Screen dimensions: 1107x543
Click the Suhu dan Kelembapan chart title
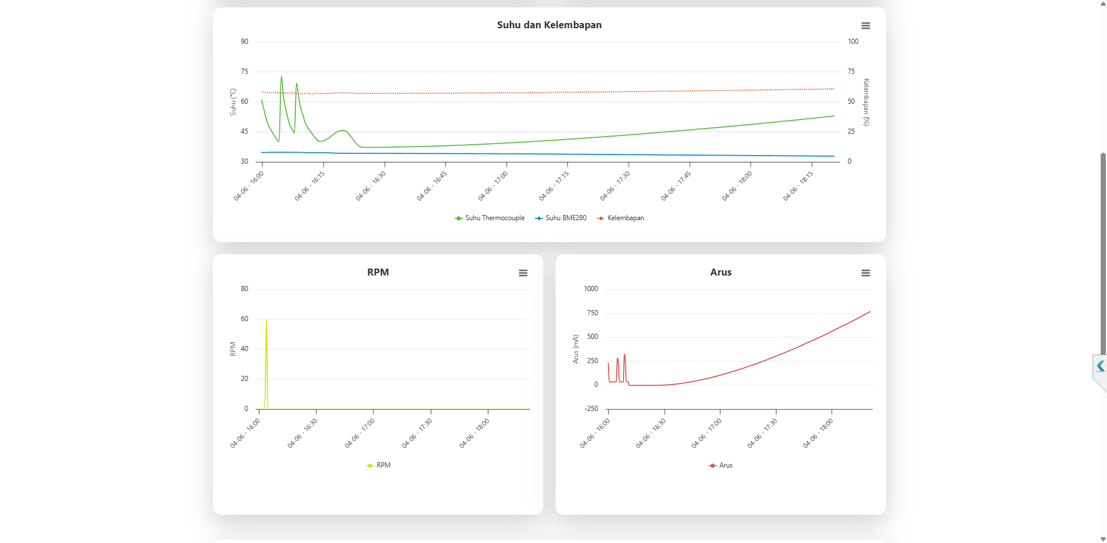(549, 25)
